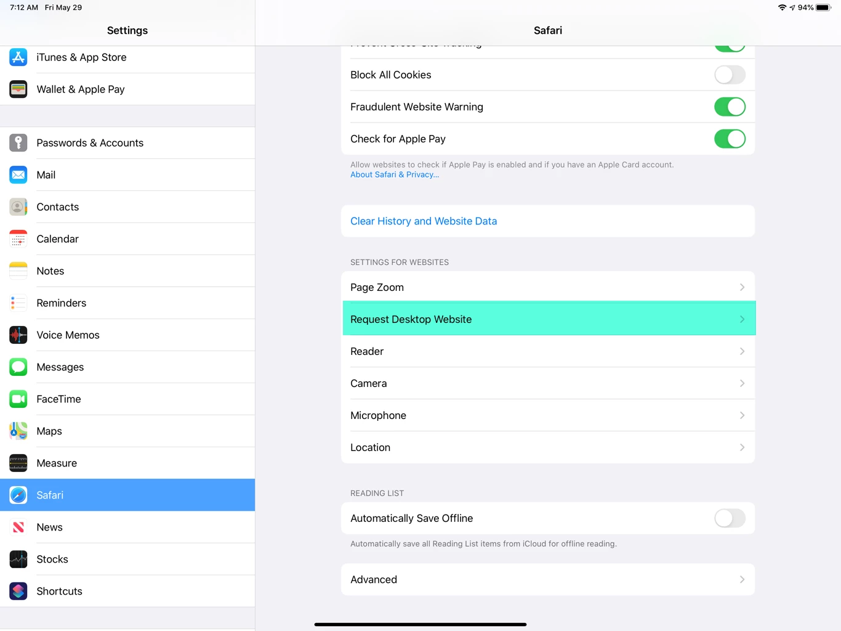Tap the 94% battery percentage
The width and height of the screenshot is (841, 631).
[x=806, y=7]
